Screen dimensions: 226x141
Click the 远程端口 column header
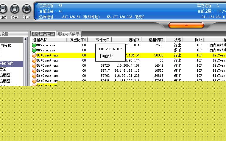[156, 40]
